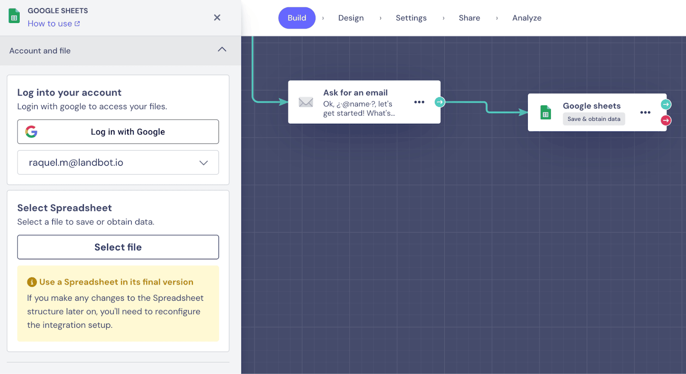Screen dimensions: 686x374
Task: Click the envelope icon on email block
Action: click(306, 102)
